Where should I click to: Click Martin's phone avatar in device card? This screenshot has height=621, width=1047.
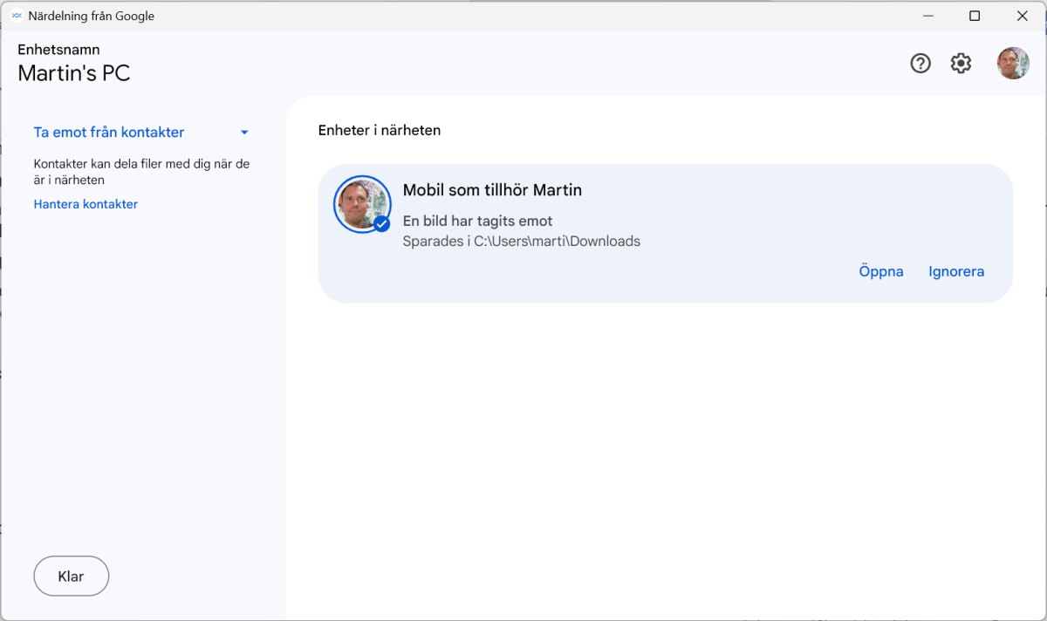click(x=362, y=204)
